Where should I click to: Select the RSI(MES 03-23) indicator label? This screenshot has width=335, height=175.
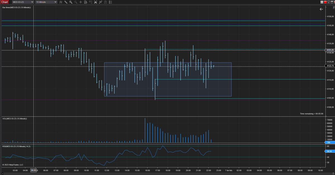coord(16,146)
